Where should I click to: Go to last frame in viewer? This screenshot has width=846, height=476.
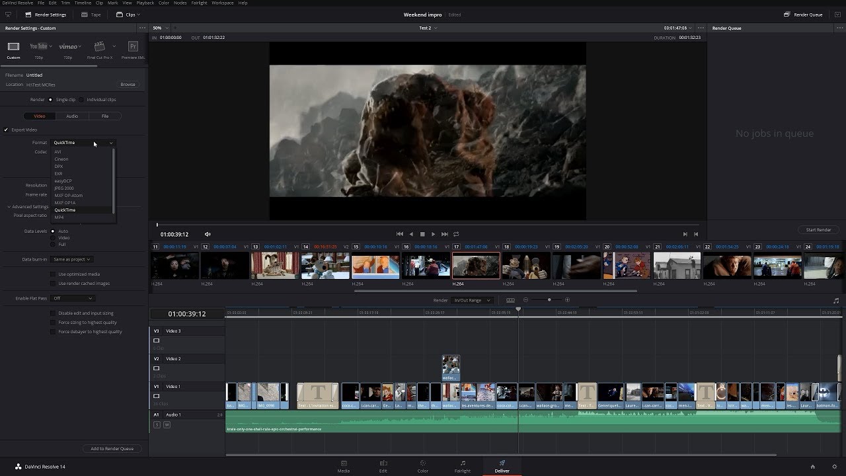445,234
